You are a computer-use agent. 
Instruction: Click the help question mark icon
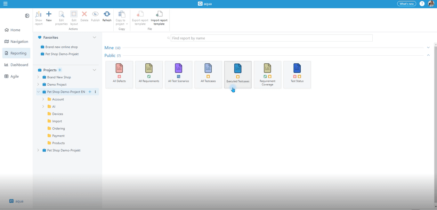pyautogui.click(x=422, y=4)
